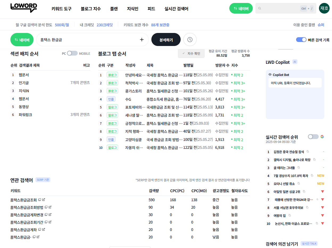
Task: Open 홈택스환급금조회기간 external link icon
Action: pyautogui.click(x=50, y=222)
